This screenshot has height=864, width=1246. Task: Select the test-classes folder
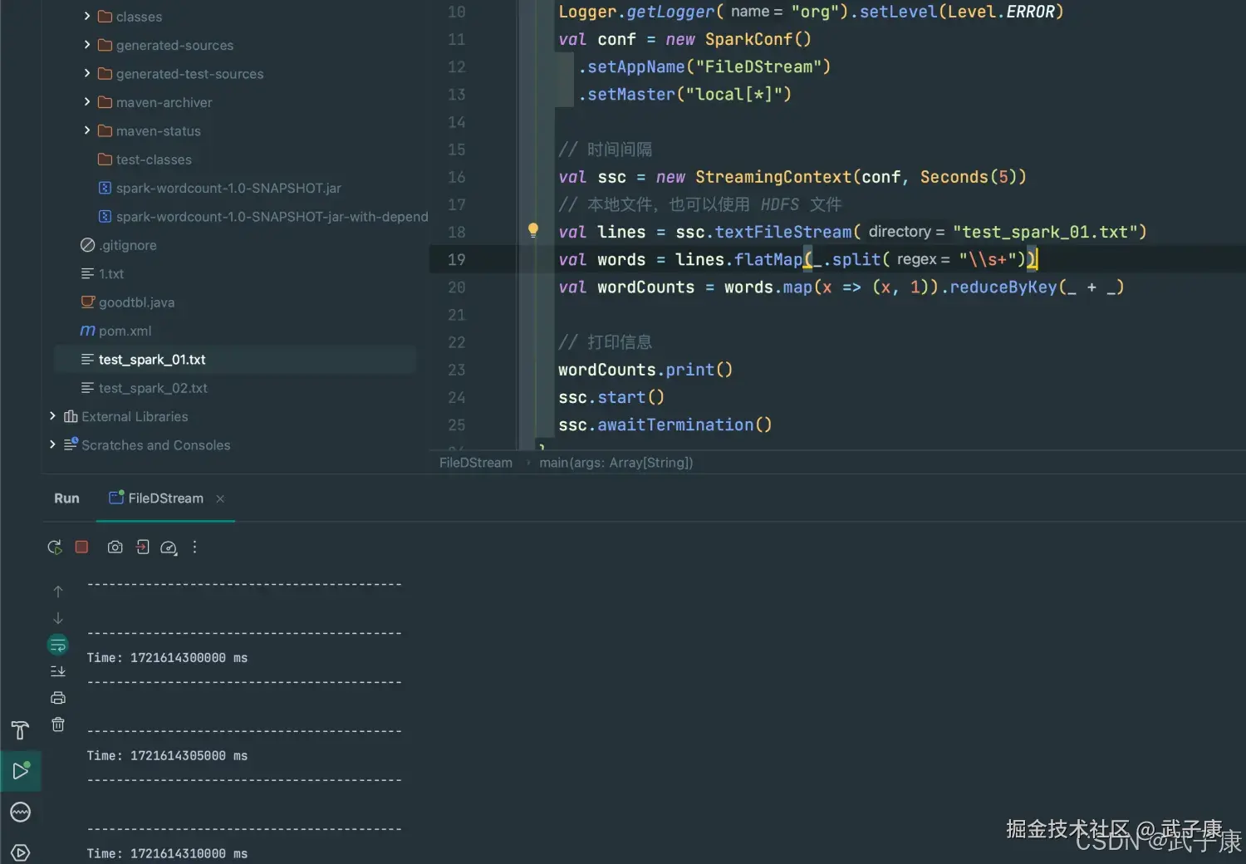(154, 160)
